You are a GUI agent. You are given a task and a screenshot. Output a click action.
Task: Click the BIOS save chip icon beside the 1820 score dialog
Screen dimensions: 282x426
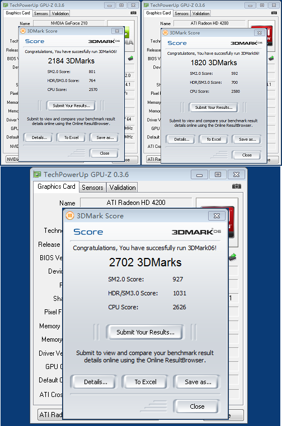point(271,58)
